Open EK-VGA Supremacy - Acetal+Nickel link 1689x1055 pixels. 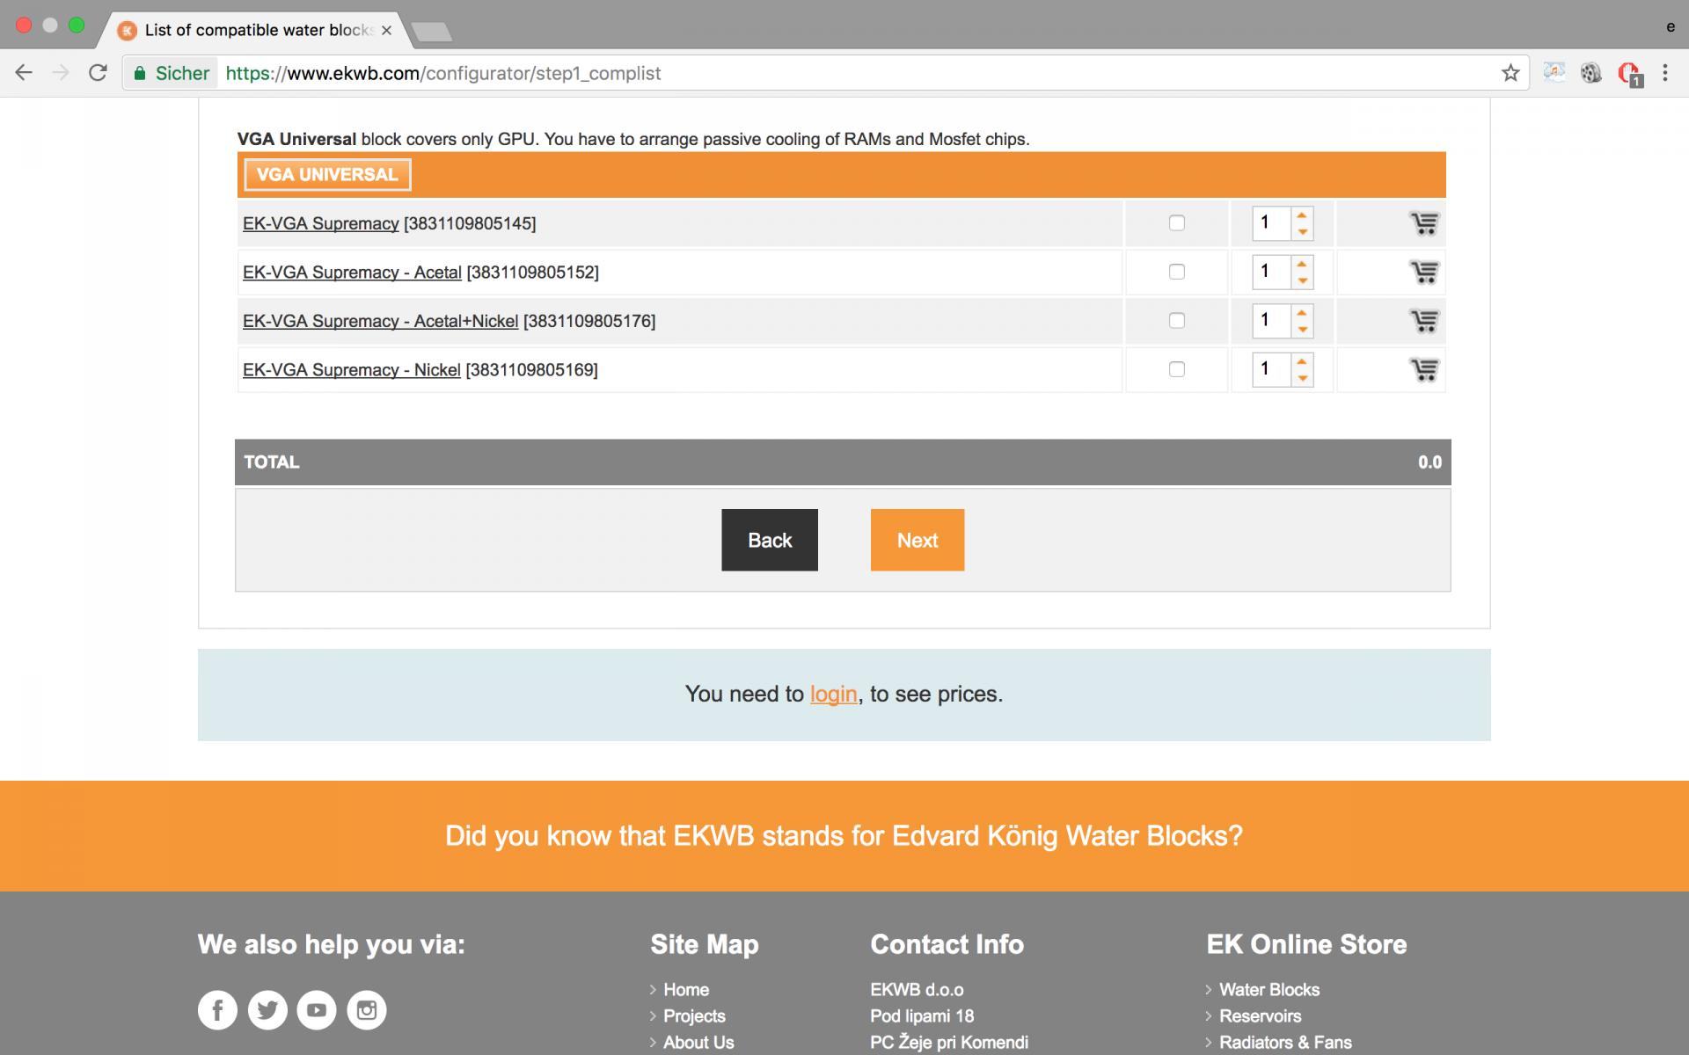[380, 321]
